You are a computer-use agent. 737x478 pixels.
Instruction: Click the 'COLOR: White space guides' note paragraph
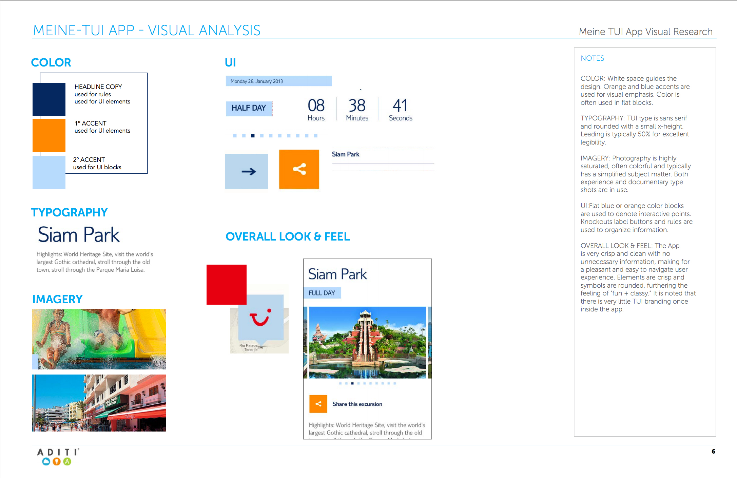coord(635,91)
